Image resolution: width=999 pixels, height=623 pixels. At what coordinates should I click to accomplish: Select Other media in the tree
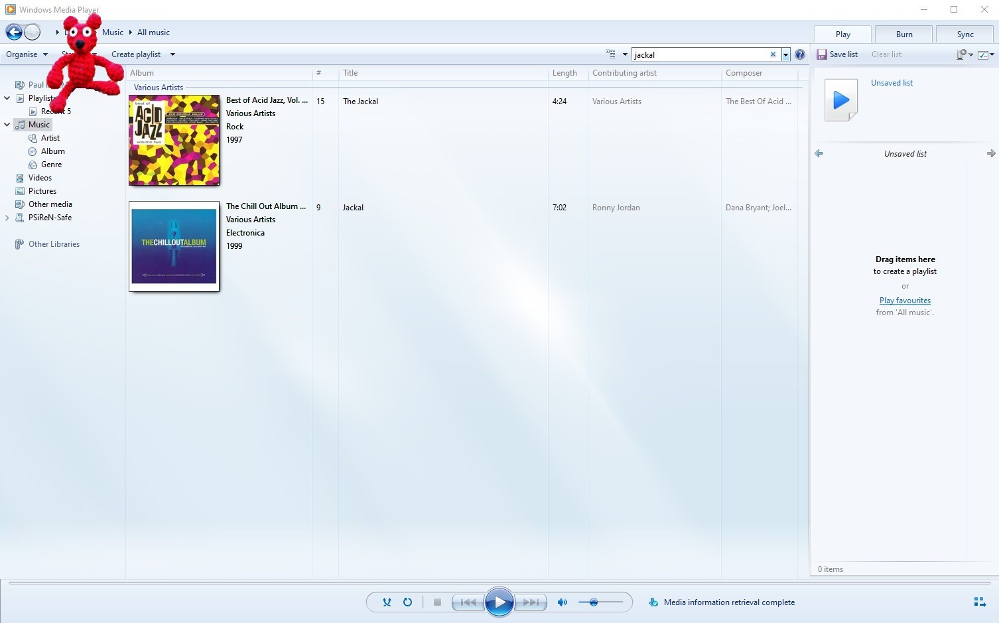50,204
